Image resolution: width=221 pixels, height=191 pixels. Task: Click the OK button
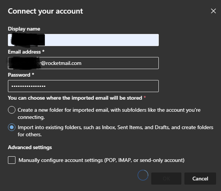166,179
